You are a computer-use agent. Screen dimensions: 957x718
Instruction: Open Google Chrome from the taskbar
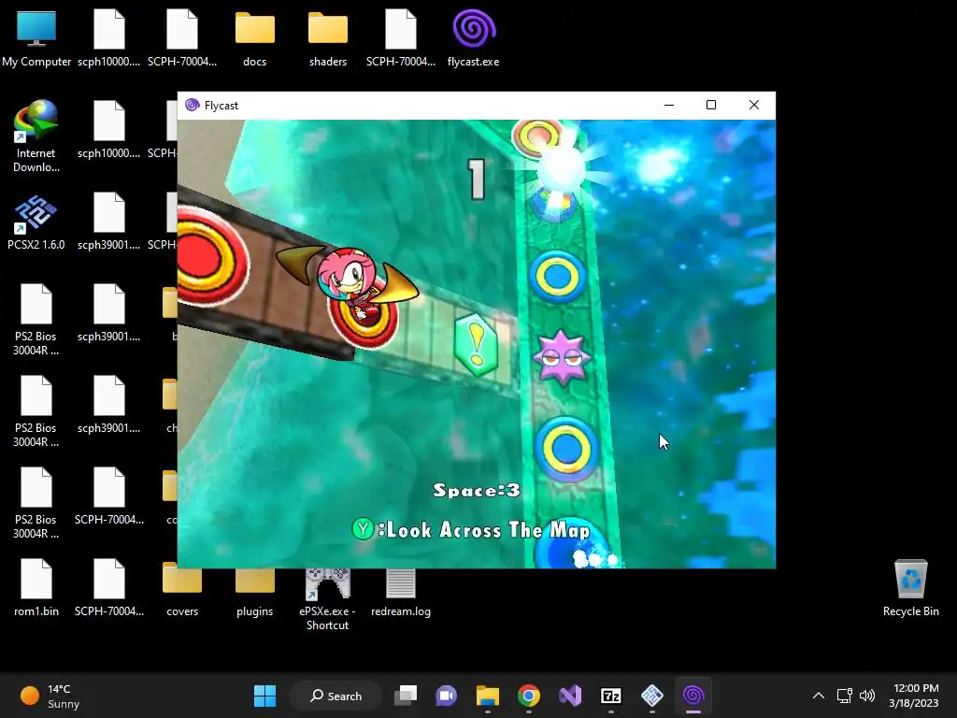pyautogui.click(x=529, y=696)
